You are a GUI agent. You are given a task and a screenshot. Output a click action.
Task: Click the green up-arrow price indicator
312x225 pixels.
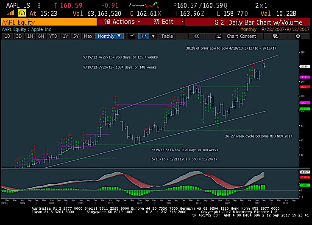[56, 6]
